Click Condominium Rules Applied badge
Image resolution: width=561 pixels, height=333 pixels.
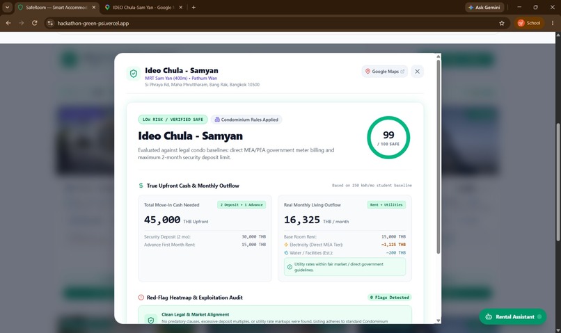[x=246, y=120]
